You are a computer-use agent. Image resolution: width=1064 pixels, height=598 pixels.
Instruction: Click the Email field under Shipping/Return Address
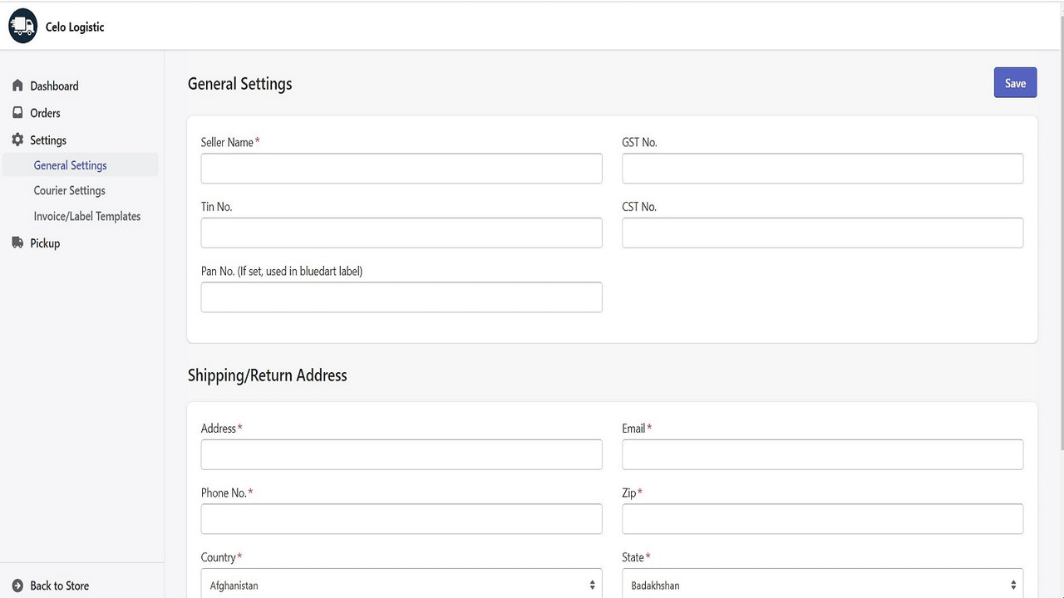tap(822, 454)
